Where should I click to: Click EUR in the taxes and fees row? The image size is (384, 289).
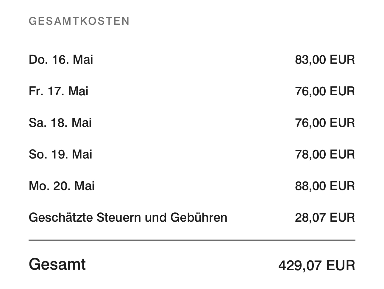click(342, 217)
